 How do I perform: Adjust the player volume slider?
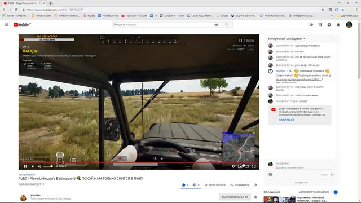(48, 166)
